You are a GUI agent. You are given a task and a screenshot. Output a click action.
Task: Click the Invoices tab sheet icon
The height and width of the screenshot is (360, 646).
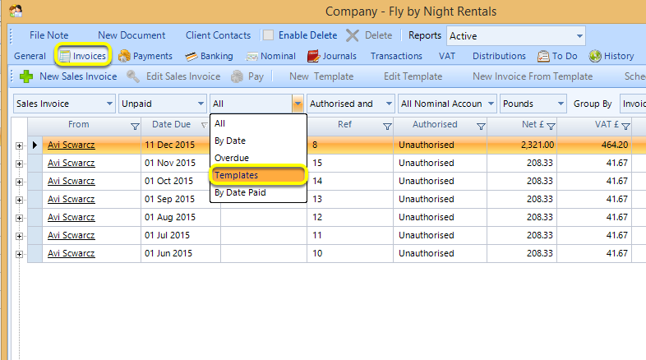64,56
